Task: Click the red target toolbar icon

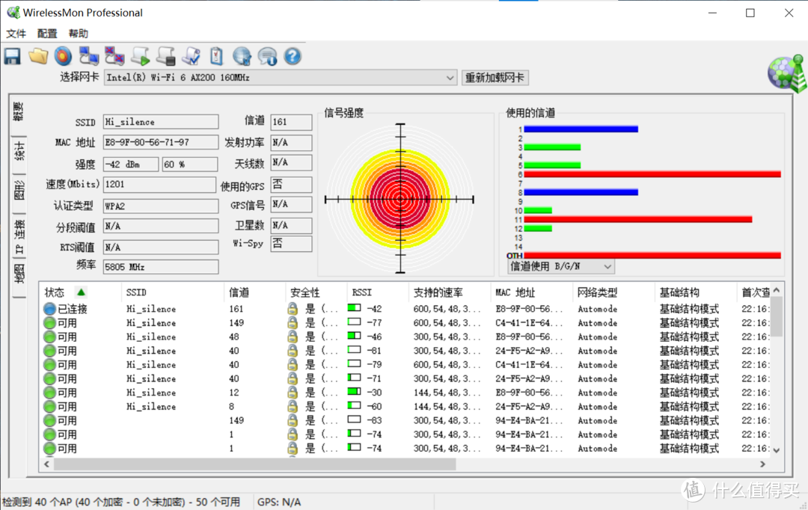Action: pos(63,56)
